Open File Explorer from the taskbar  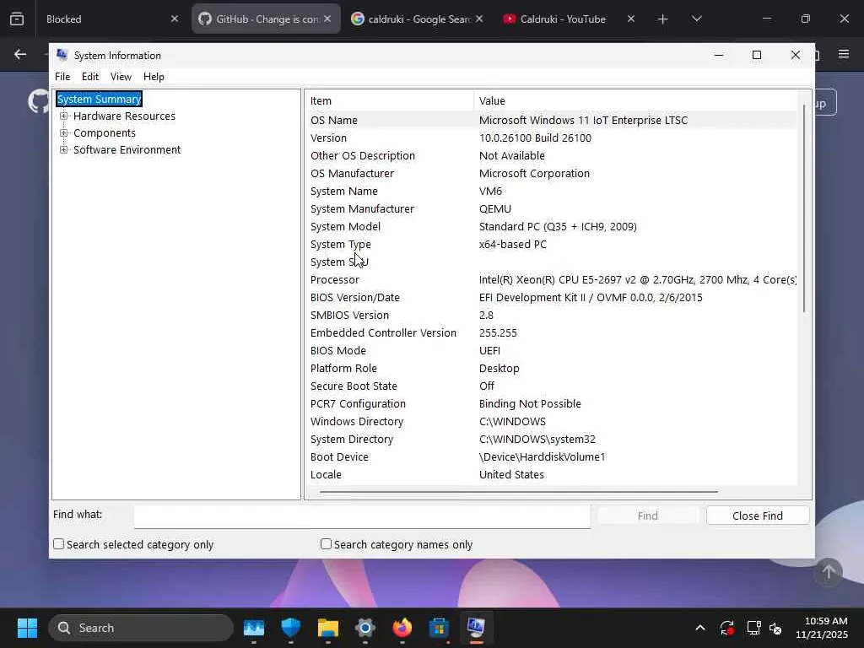click(328, 628)
